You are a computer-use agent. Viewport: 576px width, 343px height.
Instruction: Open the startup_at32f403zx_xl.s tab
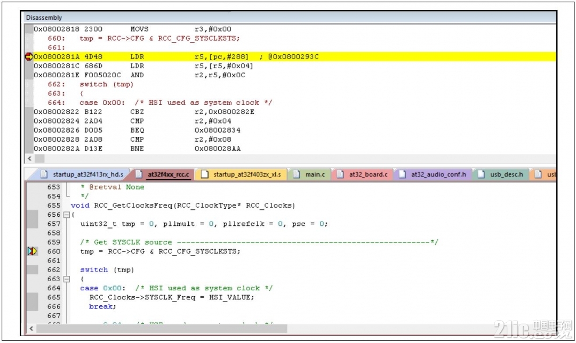tap(243, 174)
